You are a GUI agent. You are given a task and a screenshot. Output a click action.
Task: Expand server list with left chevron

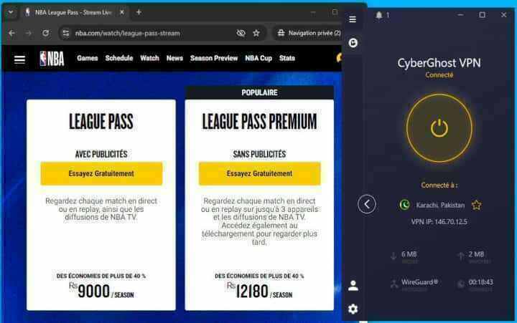(367, 204)
